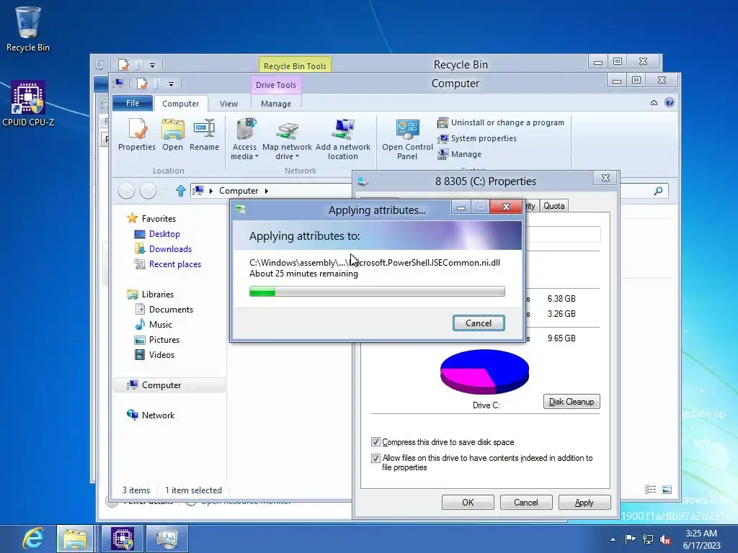Close the Applying attributes dialog
Screen dimensions: 738x553
506,207
